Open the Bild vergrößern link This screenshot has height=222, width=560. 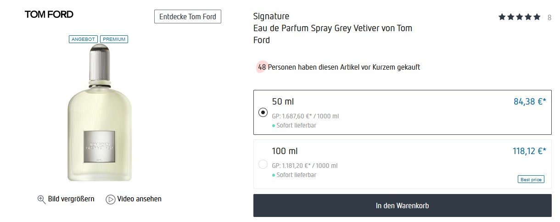tap(71, 199)
